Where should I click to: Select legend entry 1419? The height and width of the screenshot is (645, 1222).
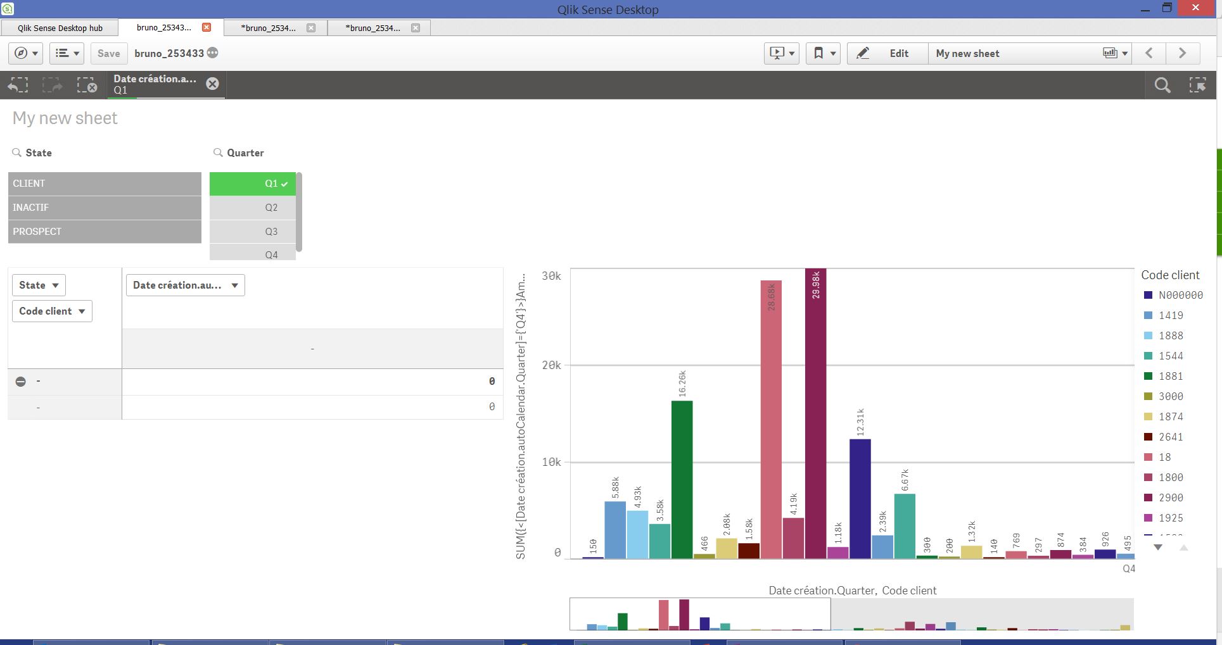1171,315
